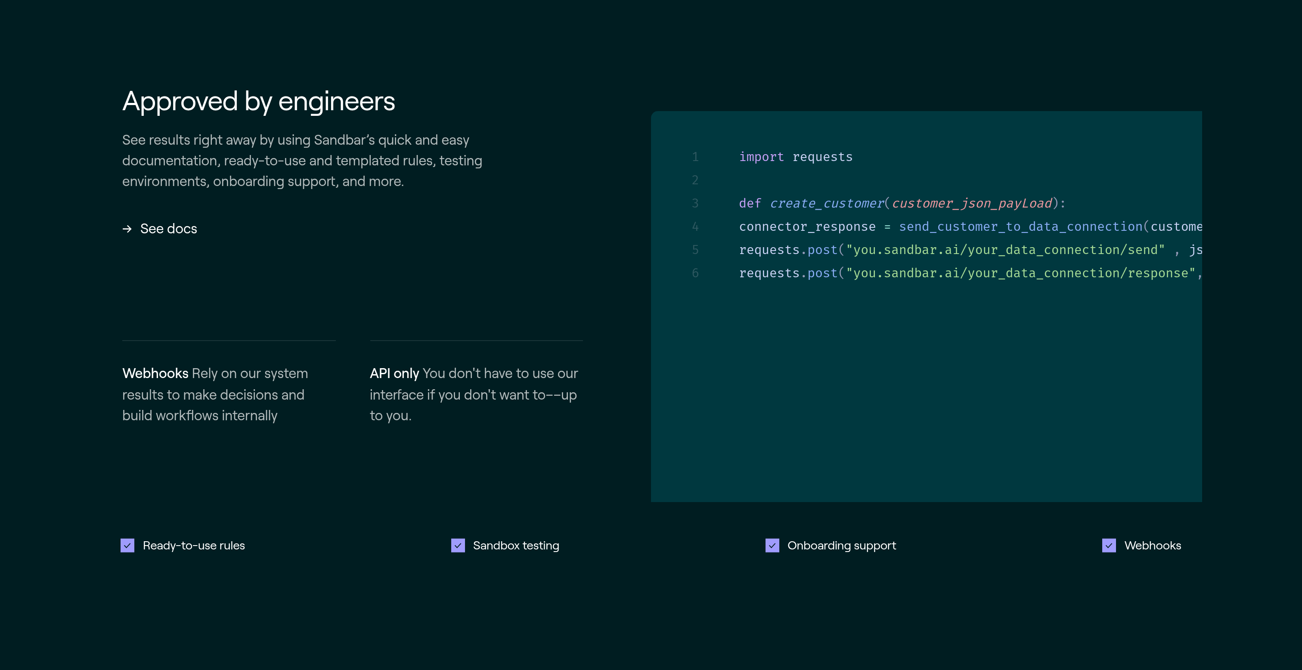Click the arrow icon beside See docs
This screenshot has height=670, width=1302.
click(127, 229)
